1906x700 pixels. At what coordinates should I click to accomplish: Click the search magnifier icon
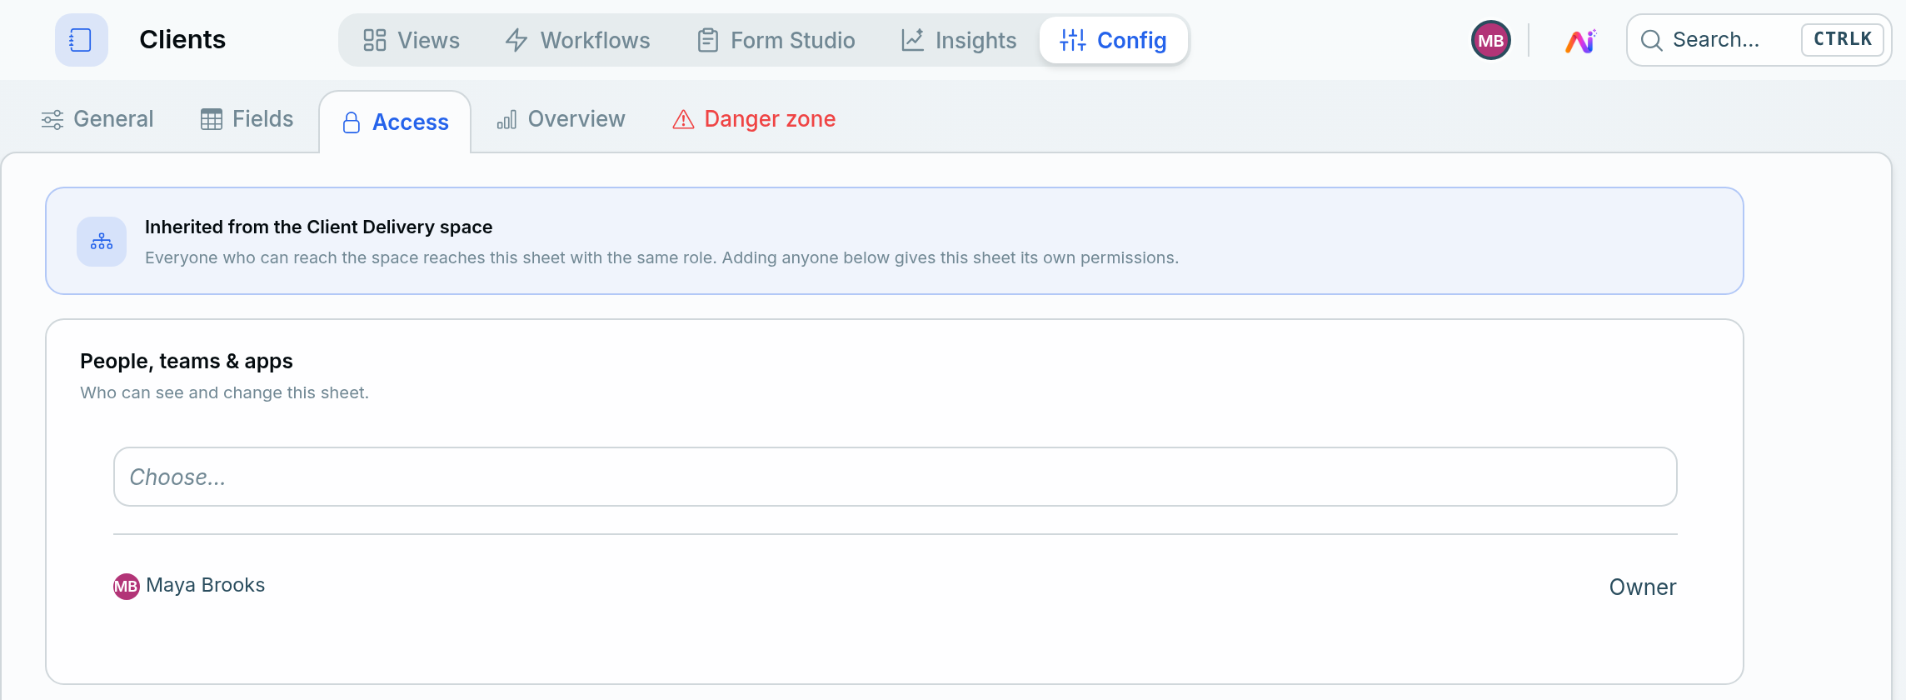pos(1651,40)
